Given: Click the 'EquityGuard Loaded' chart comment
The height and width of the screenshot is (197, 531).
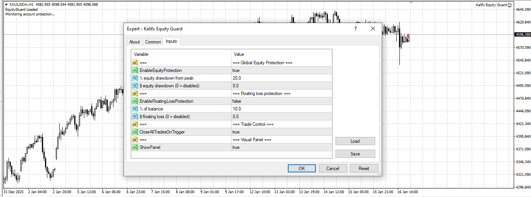Looking at the screenshot, I should tap(22, 10).
